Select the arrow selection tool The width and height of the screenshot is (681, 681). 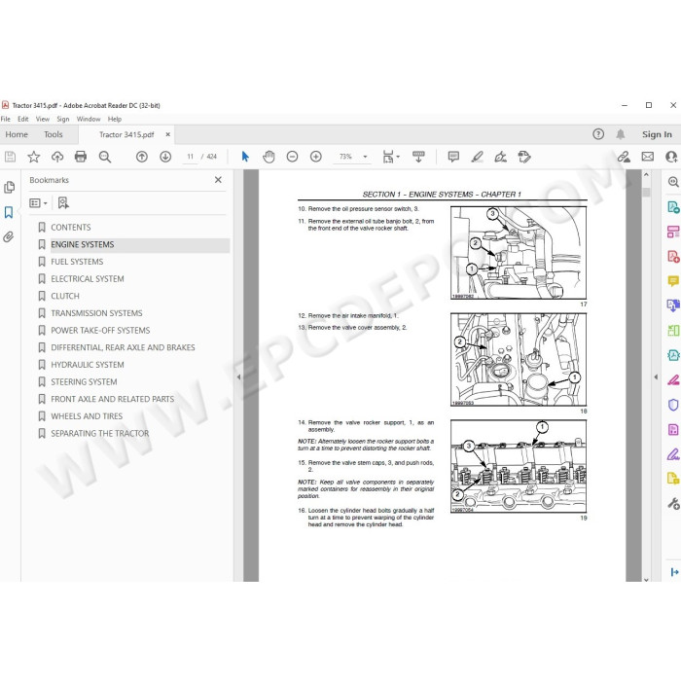pos(245,157)
